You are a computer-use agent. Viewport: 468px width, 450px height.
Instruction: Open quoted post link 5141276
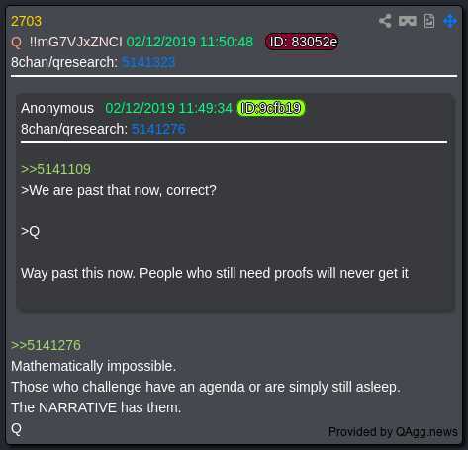(158, 129)
